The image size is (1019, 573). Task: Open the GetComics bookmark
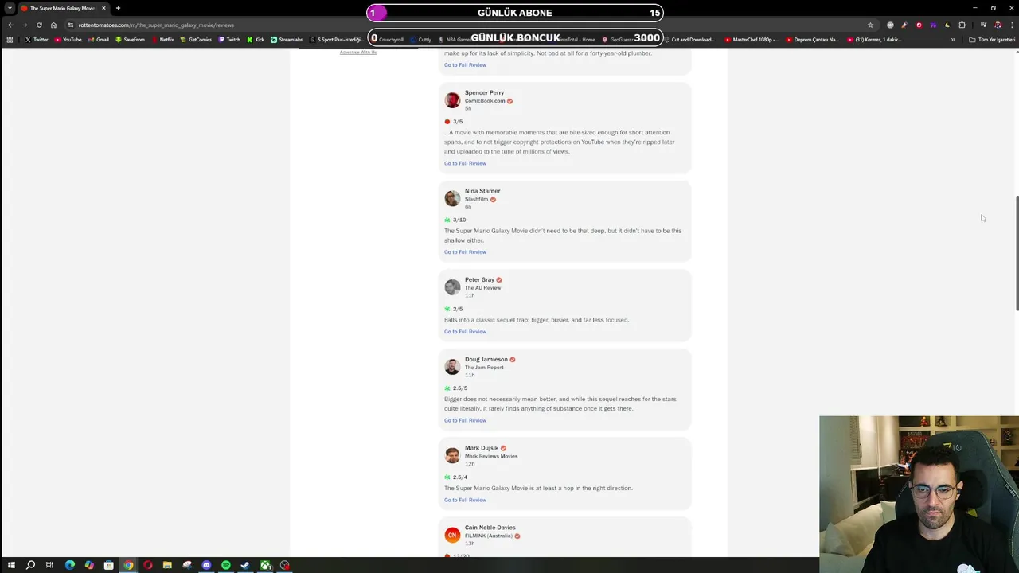point(196,39)
